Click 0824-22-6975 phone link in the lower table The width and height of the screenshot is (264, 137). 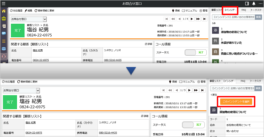pos(34,132)
